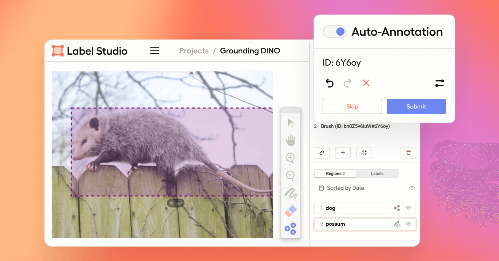Disable the Auto-Annotation switch
Image resolution: width=499 pixels, height=261 pixels.
point(334,31)
